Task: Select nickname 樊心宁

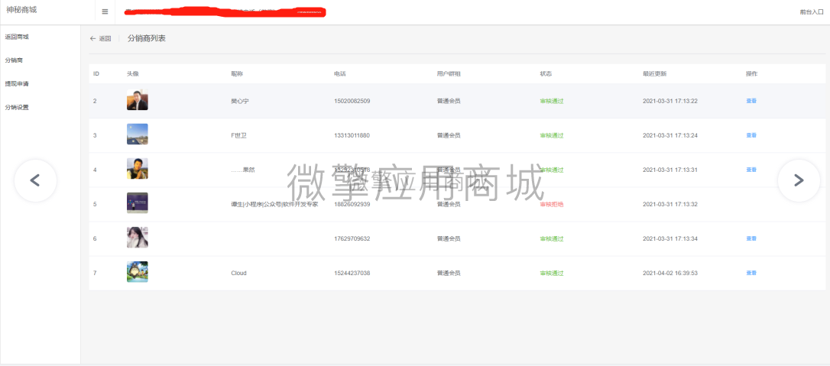Action: tap(240, 101)
